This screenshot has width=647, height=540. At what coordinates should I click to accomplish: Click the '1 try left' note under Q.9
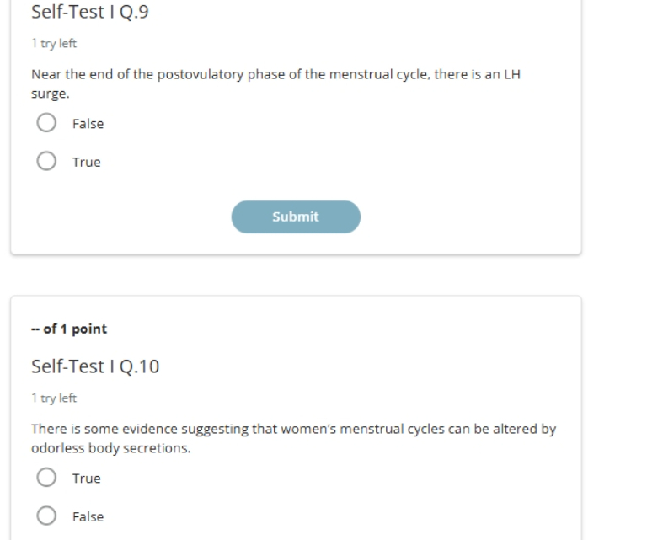[54, 43]
